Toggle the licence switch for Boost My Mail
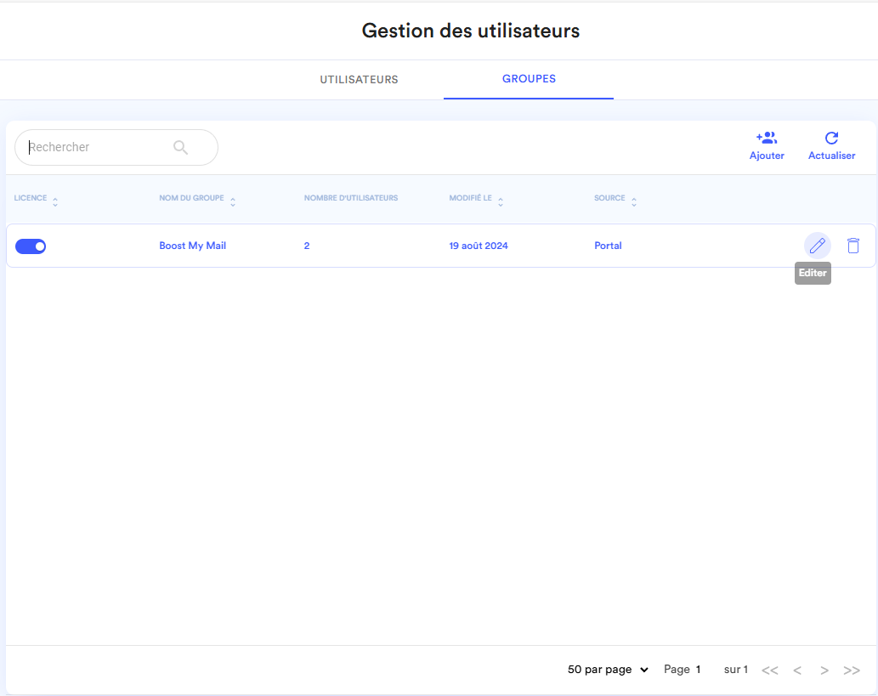 (x=31, y=246)
